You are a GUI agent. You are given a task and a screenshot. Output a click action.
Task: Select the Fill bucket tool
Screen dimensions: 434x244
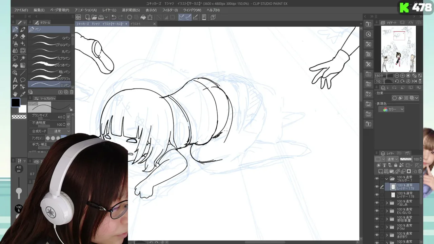pos(15,65)
